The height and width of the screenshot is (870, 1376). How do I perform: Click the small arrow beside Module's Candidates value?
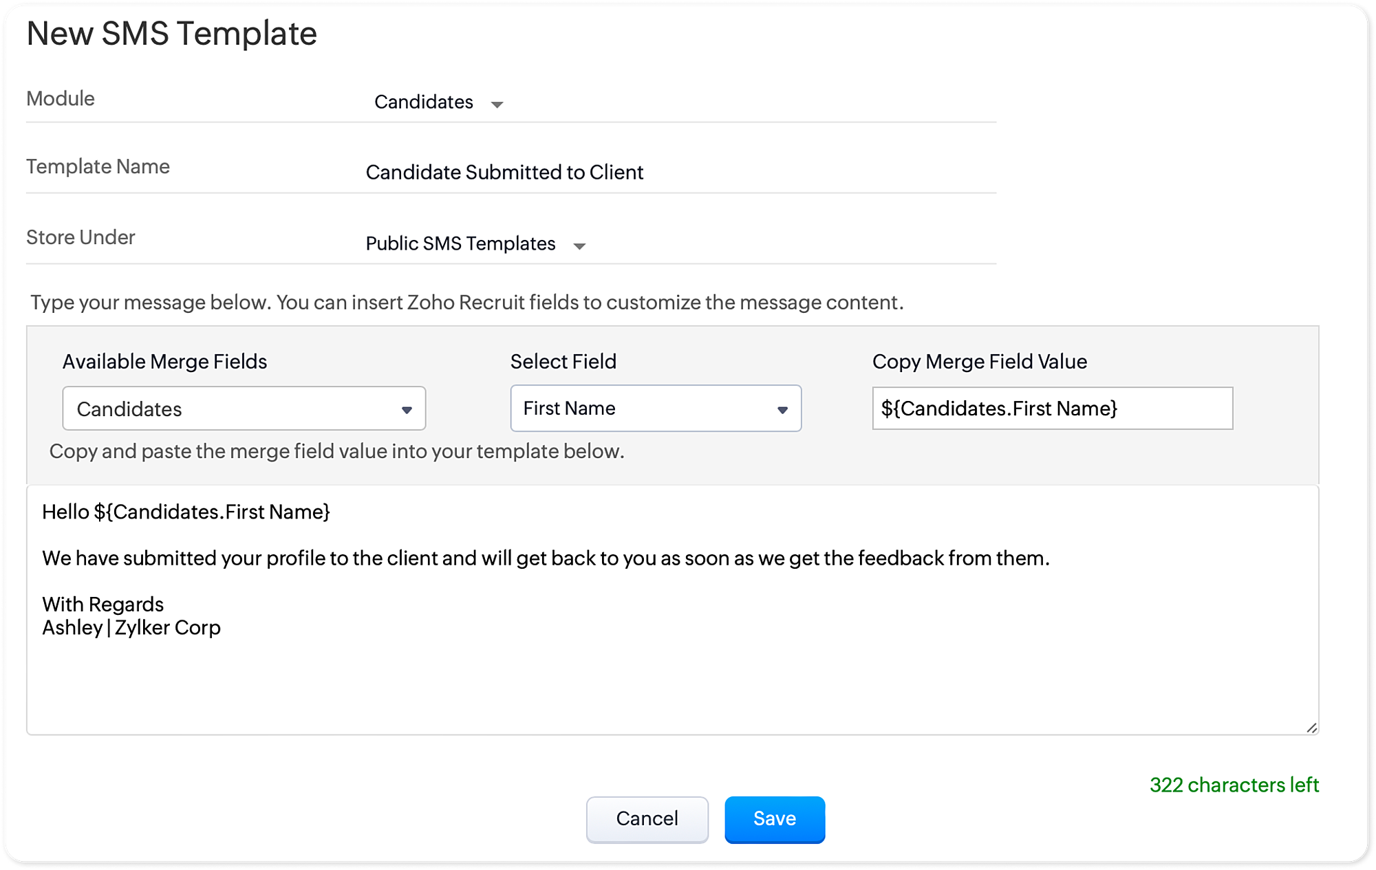click(x=497, y=105)
